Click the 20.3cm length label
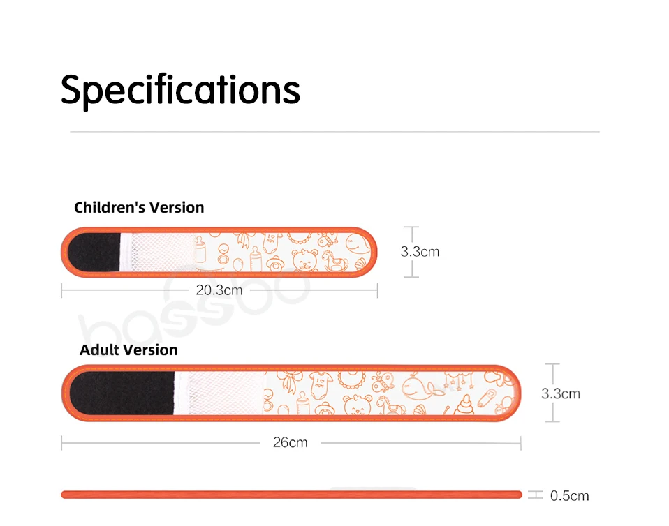Screen dimensions: 669x526 click(219, 290)
